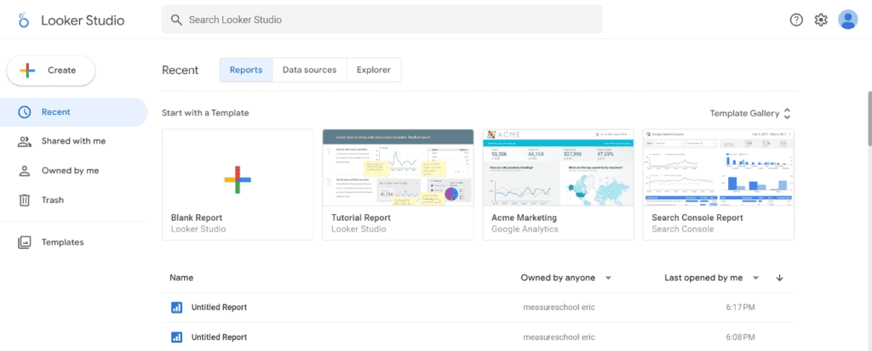Switch to the Data sources tab
The height and width of the screenshot is (351, 872).
click(x=309, y=70)
